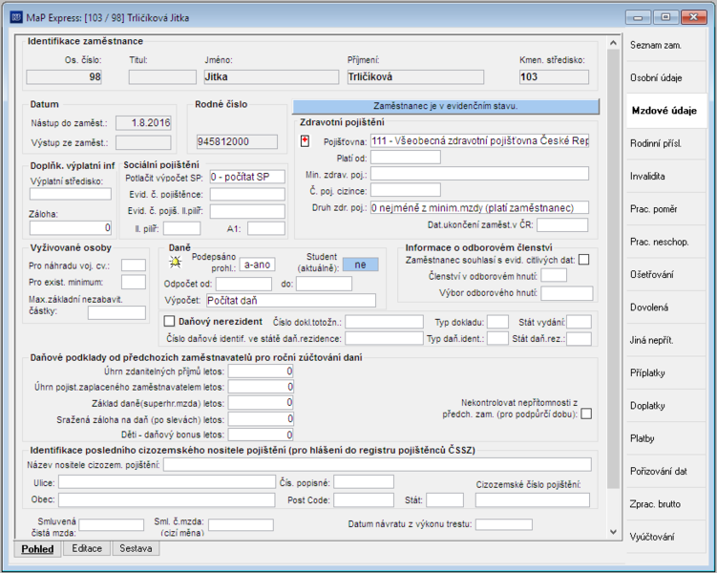Click the Ulice input field
This screenshot has width=717, height=573.
tap(167, 482)
